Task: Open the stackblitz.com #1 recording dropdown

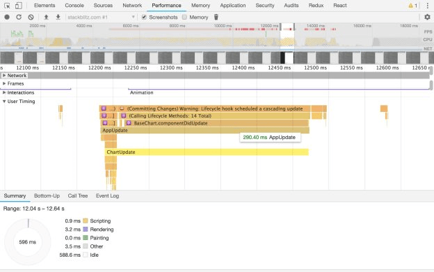Action: coord(102,17)
